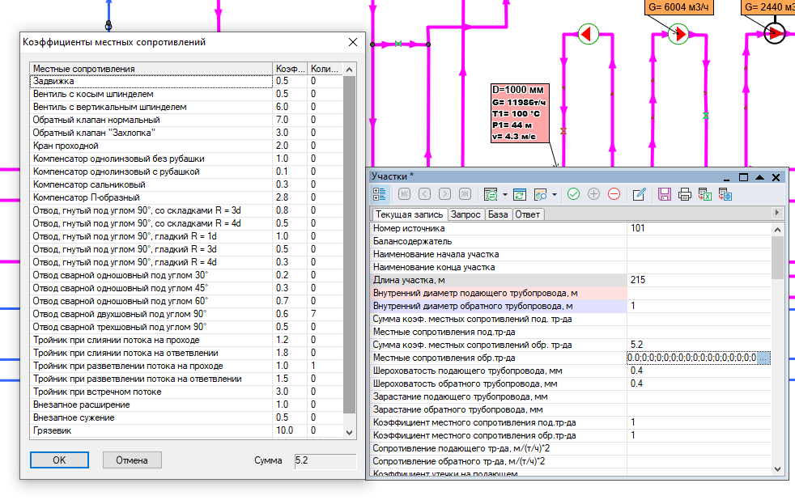Click the red minus delete record icon
This screenshot has width=795, height=500.
point(614,194)
